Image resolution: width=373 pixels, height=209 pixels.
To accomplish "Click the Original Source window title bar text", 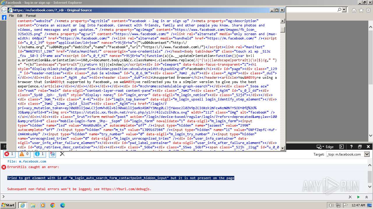I will 52,10.
